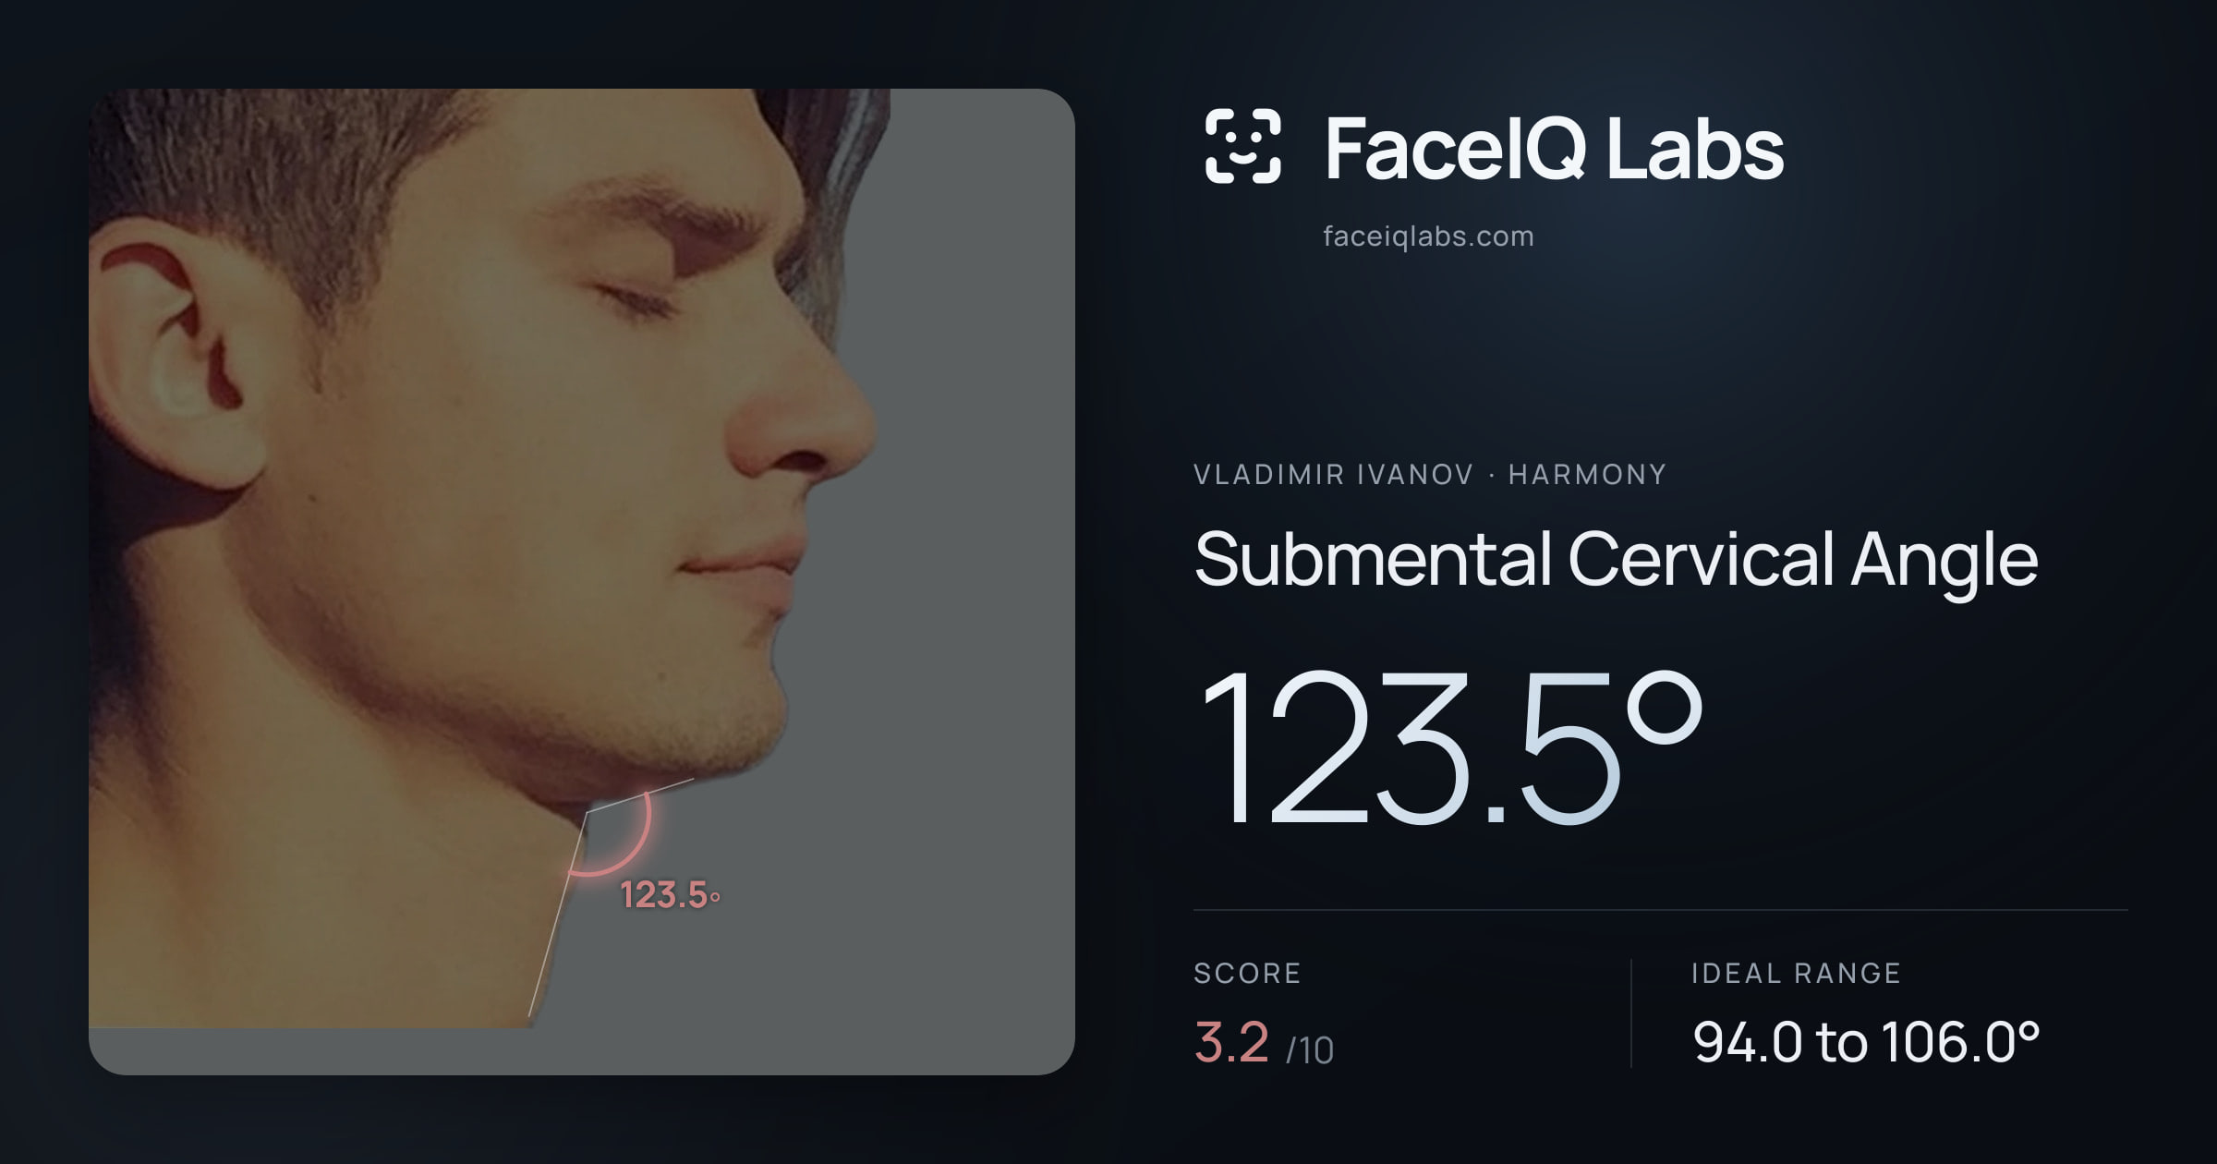Click the cervical line along the neck
The width and height of the screenshot is (2217, 1164).
coord(558,915)
